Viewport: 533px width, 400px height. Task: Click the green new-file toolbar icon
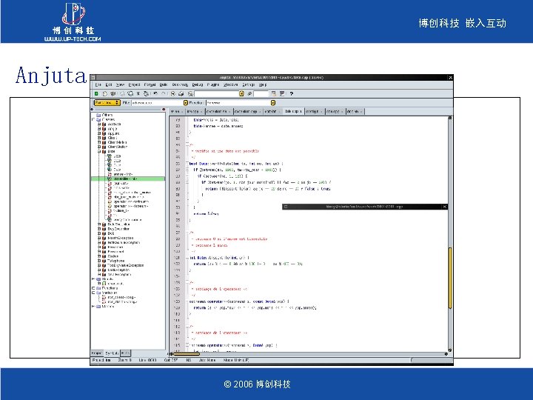96,93
